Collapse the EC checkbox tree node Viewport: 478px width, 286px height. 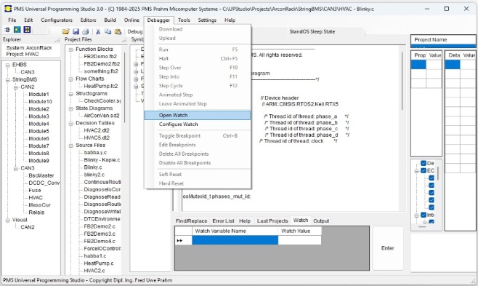416,171
